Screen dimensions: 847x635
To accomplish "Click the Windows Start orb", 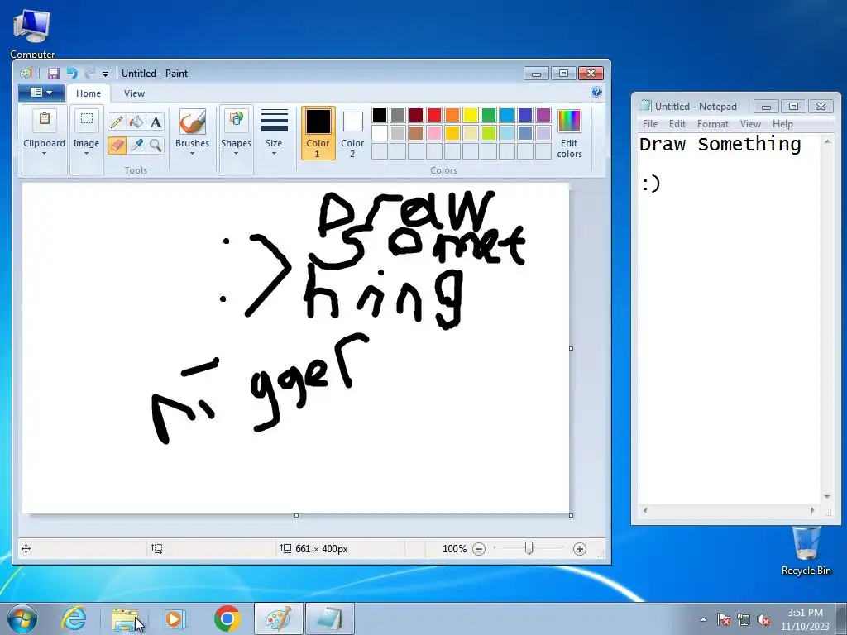I will pos(22,618).
